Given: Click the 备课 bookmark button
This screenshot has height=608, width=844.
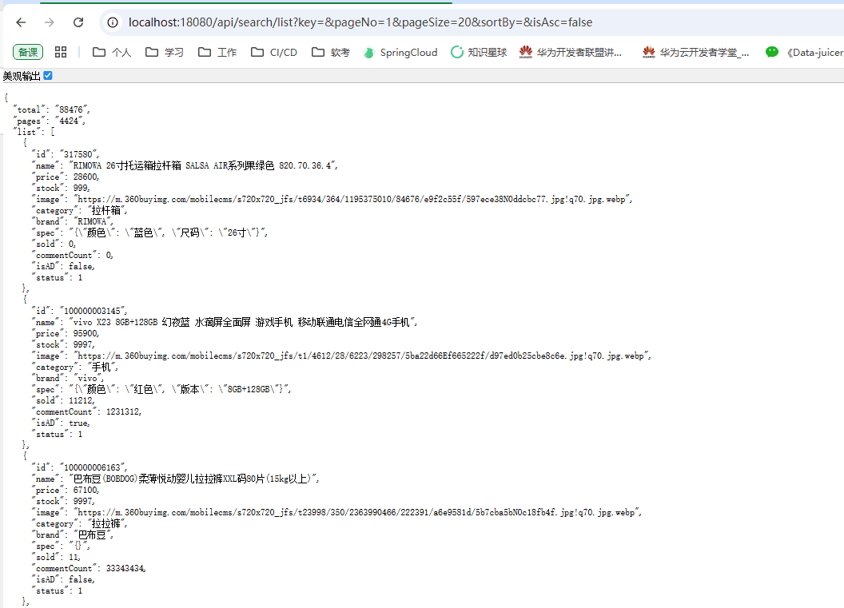Looking at the screenshot, I should [26, 51].
